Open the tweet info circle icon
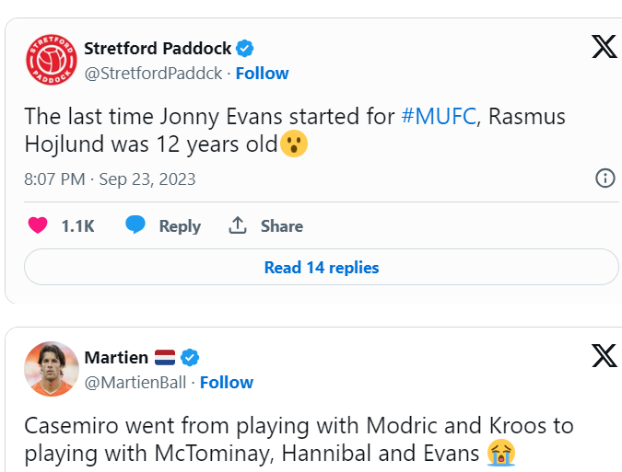The height and width of the screenshot is (472, 622). [x=605, y=178]
